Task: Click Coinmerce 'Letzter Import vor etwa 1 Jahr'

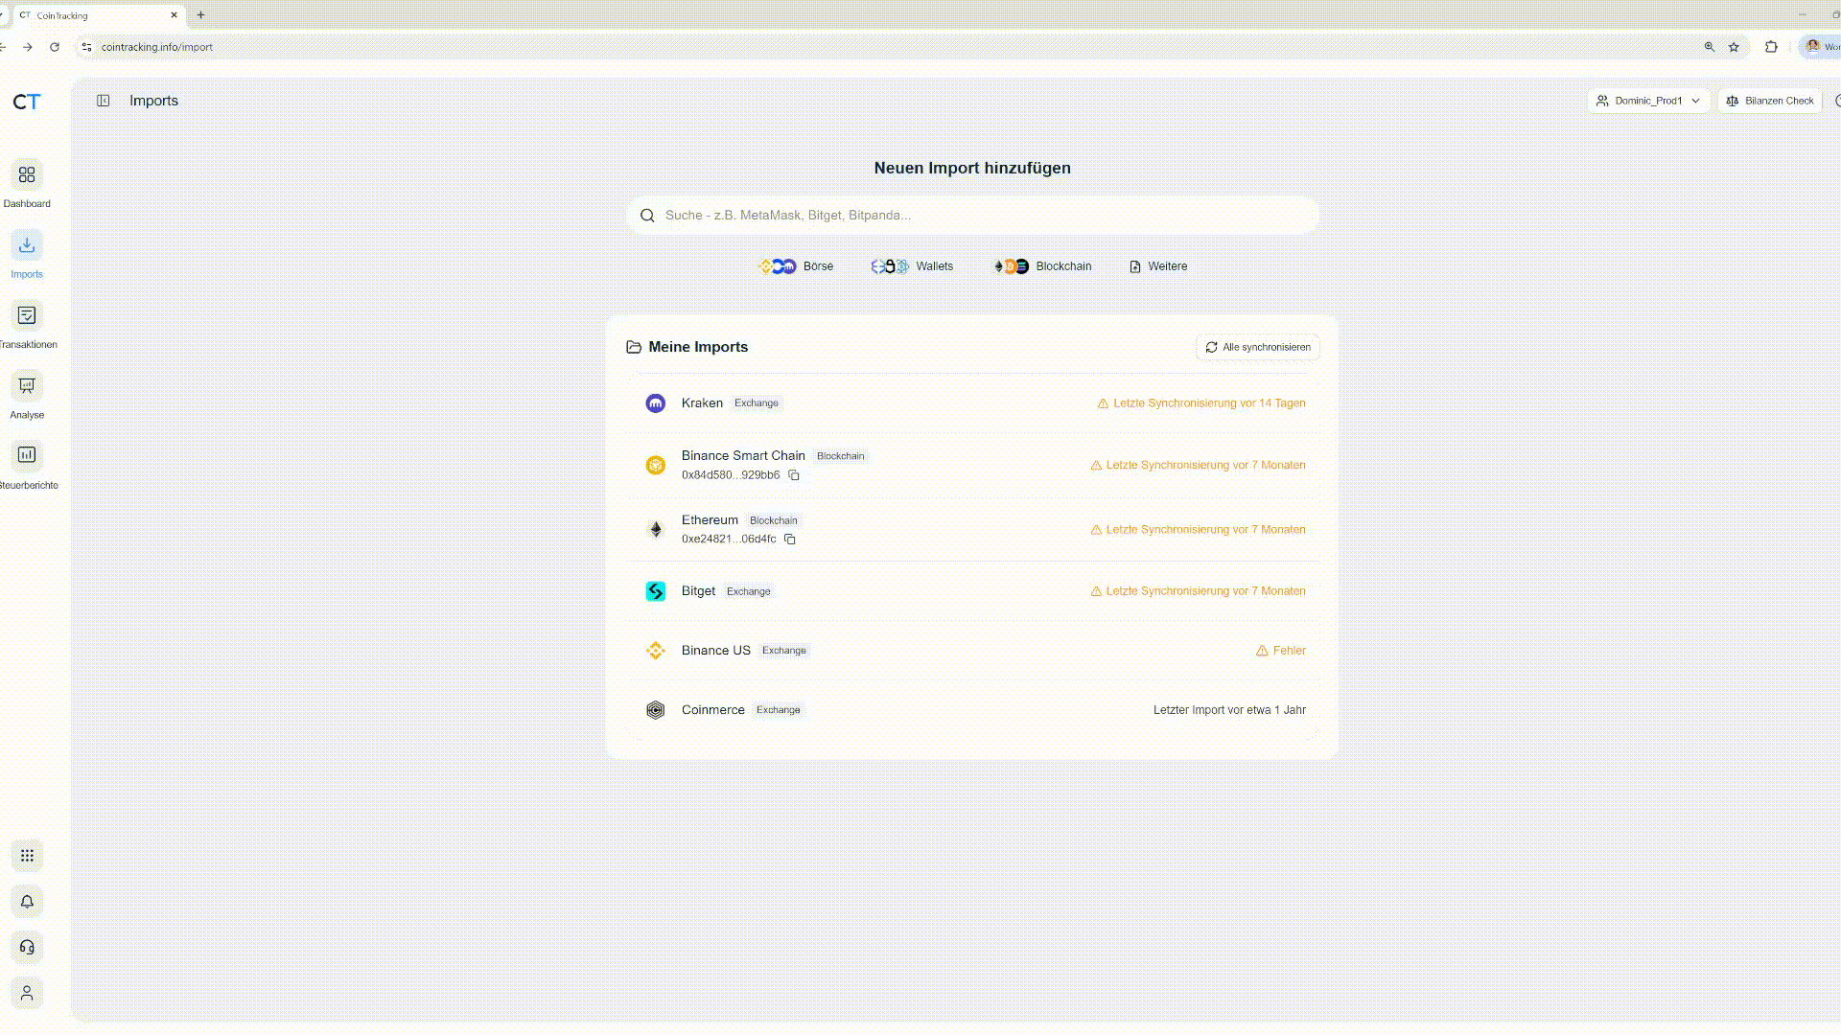Action: [1229, 710]
